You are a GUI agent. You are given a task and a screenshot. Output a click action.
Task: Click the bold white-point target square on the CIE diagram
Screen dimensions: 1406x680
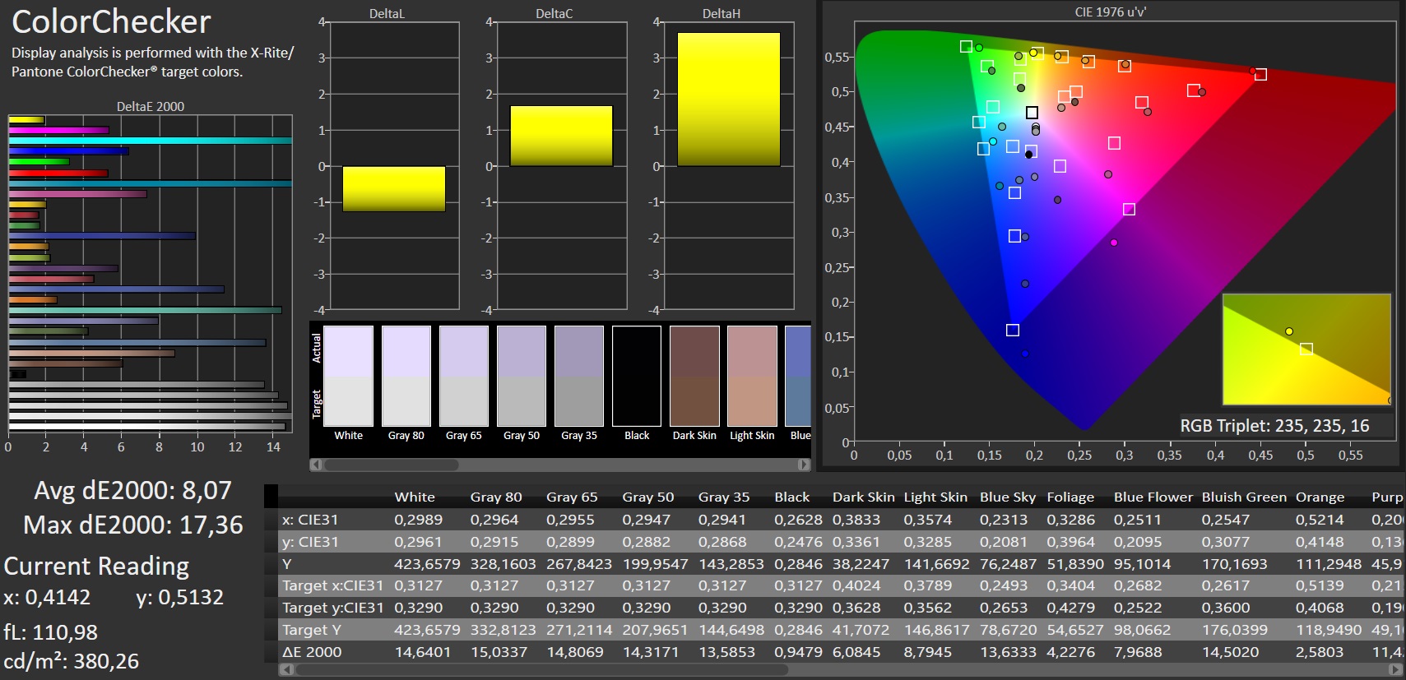(x=1032, y=113)
